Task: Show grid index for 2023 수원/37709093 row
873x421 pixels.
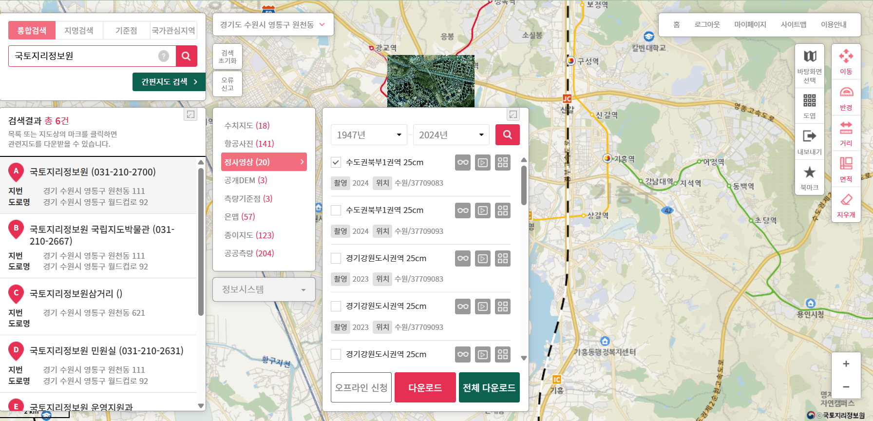Action: pos(503,306)
